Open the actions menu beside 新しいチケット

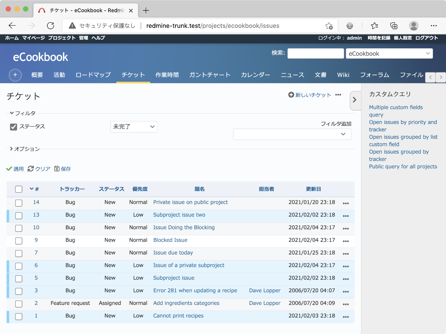(x=338, y=95)
